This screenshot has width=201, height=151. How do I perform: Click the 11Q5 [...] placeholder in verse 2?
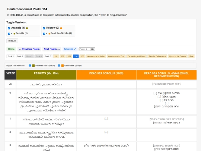106,132
